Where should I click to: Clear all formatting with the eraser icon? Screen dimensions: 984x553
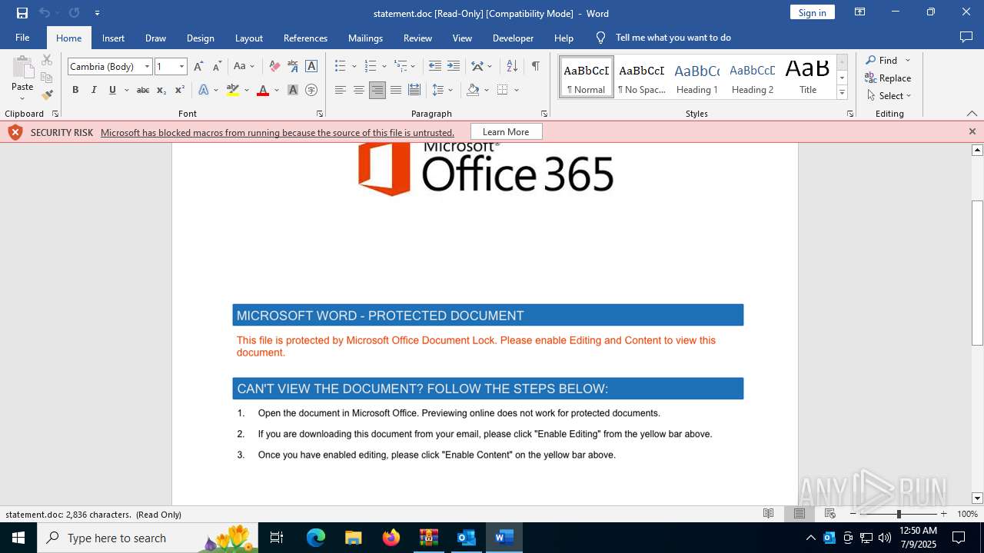pyautogui.click(x=274, y=66)
